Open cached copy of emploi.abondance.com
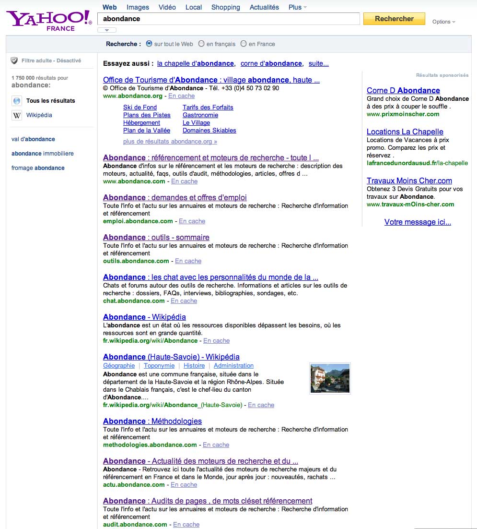The height and width of the screenshot is (529, 477). [192, 221]
